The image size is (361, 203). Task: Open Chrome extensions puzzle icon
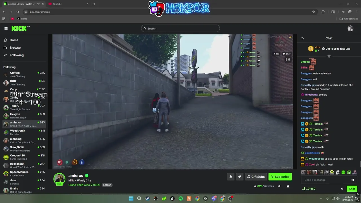(323, 12)
